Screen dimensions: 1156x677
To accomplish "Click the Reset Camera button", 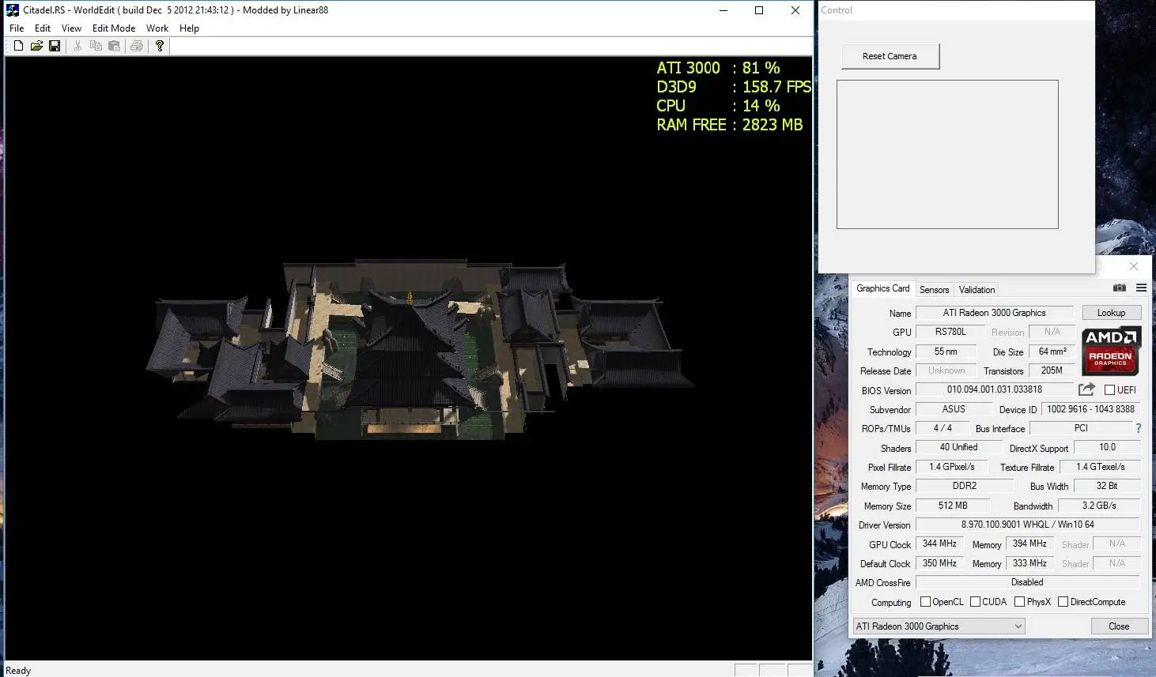I will [890, 56].
